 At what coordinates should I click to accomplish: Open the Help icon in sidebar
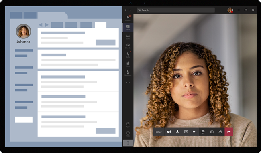(x=128, y=134)
